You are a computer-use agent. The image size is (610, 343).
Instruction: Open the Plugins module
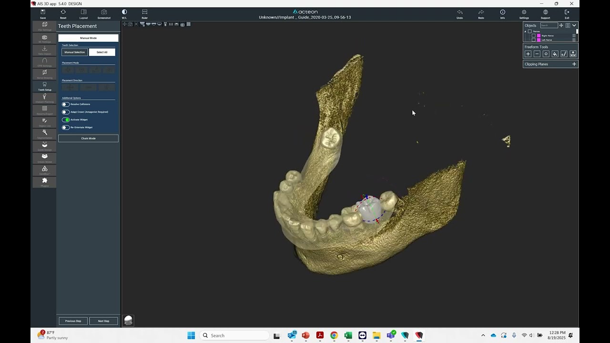pyautogui.click(x=45, y=182)
